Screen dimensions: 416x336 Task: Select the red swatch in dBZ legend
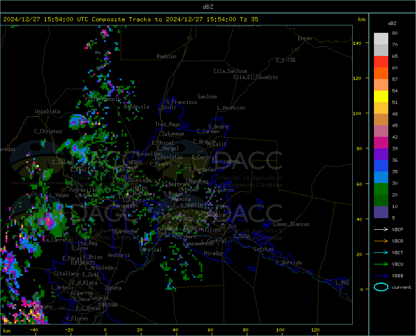(381, 62)
